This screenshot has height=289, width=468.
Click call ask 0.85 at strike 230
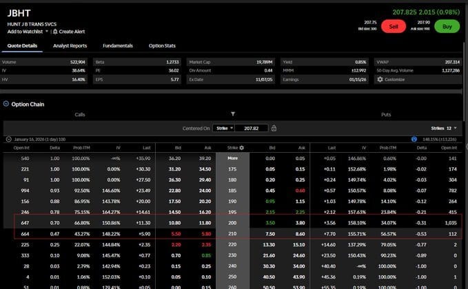point(206,255)
